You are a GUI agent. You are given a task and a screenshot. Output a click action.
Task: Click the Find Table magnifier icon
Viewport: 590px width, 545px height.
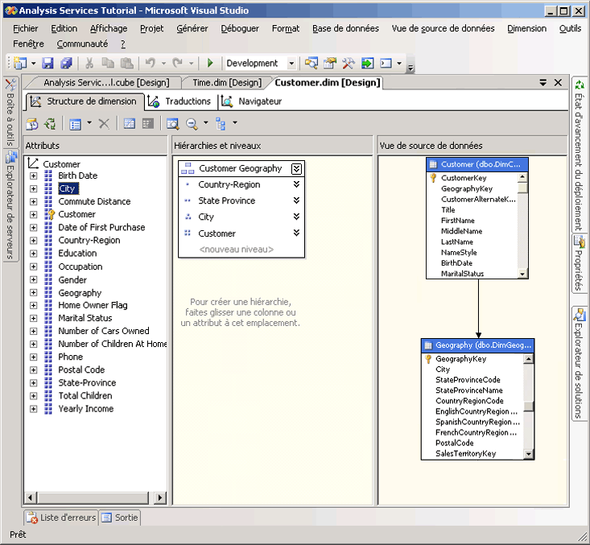pyautogui.click(x=173, y=123)
